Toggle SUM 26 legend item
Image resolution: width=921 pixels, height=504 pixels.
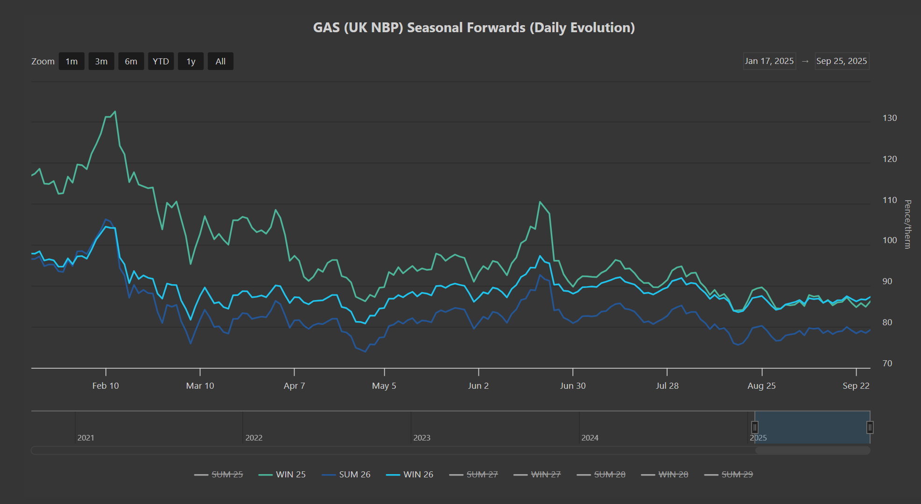coord(354,475)
